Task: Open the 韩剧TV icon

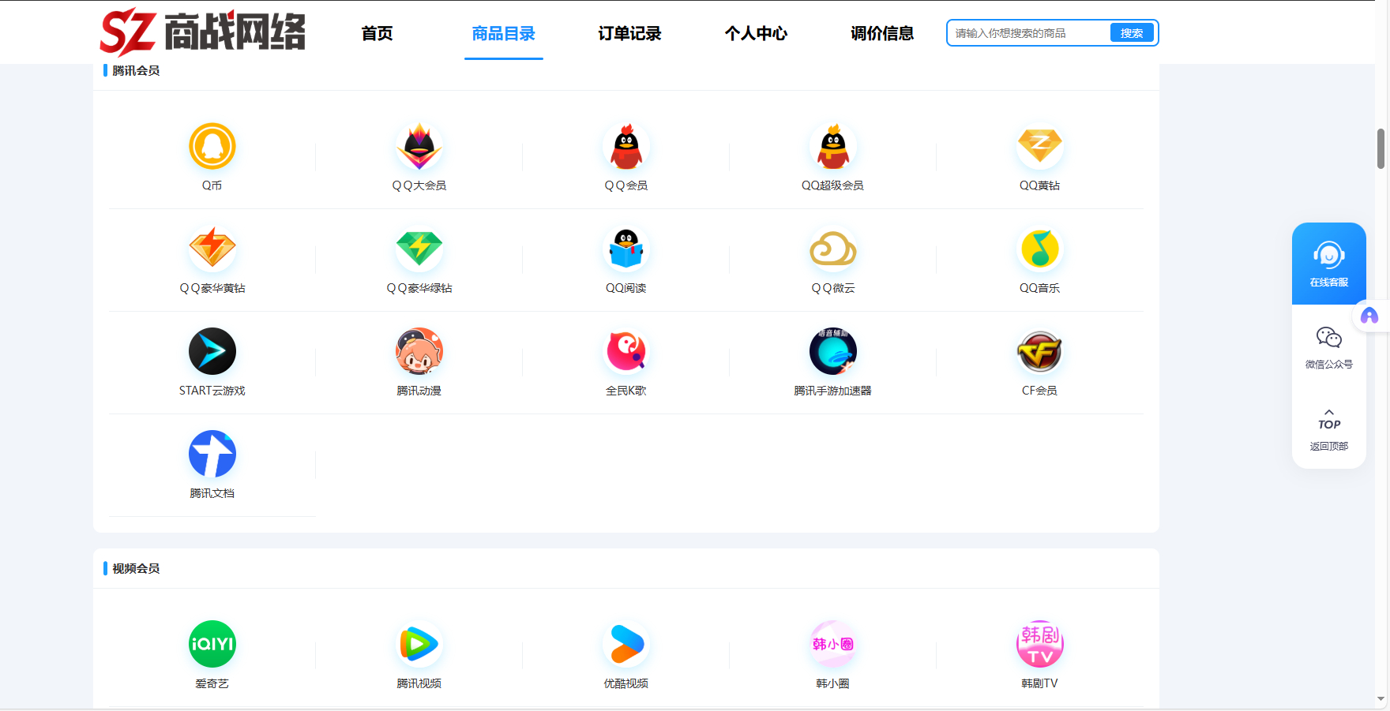Action: pos(1040,644)
